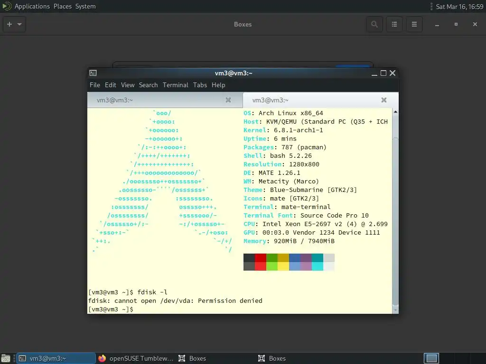Screen dimensions: 486x364
Task: Click the terminal vertical scrollbar track
Action: (395, 210)
